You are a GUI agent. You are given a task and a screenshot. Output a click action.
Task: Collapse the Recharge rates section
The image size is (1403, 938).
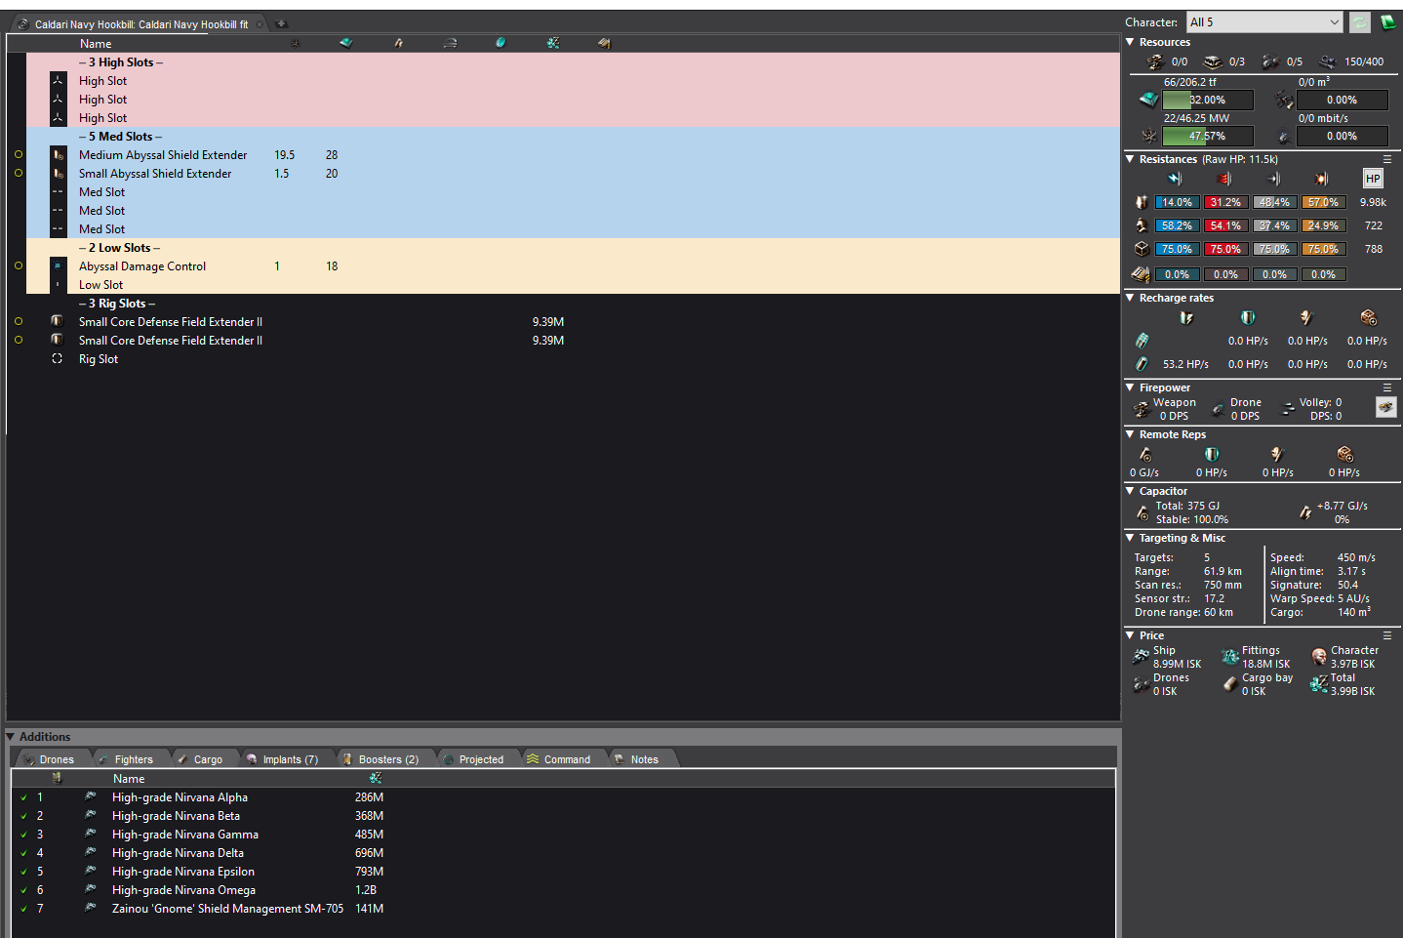coord(1130,298)
